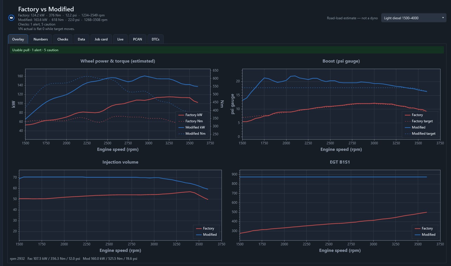The width and height of the screenshot is (451, 266).
Task: Click the red Factory EGT line
Action: pyautogui.click(x=333, y=224)
